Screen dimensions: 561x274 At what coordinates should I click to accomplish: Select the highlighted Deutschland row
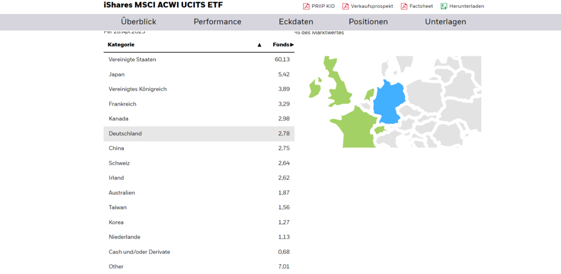click(x=199, y=134)
